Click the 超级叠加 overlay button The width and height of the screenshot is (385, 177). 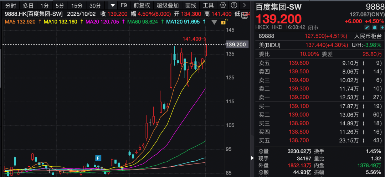click(168, 5)
